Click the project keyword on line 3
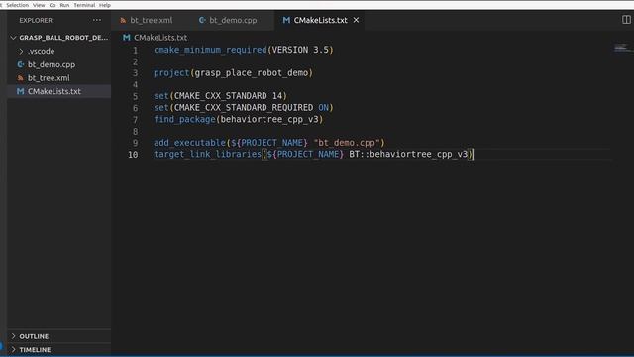 [x=171, y=73]
